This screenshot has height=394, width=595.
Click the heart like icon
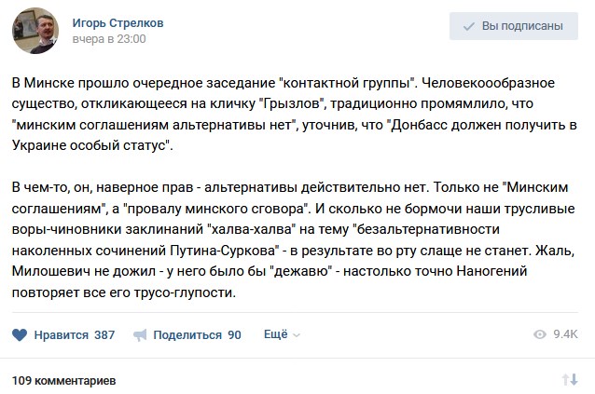tap(20, 335)
